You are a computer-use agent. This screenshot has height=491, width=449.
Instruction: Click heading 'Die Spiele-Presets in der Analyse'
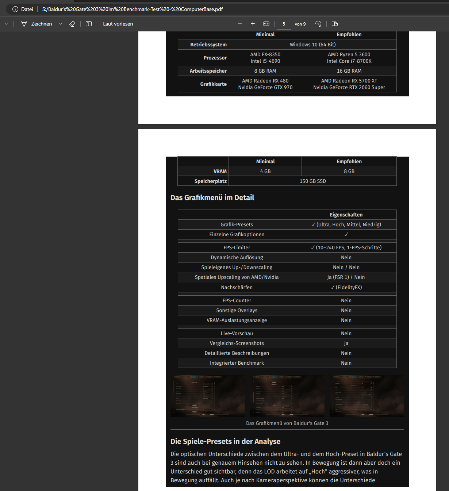click(x=225, y=441)
